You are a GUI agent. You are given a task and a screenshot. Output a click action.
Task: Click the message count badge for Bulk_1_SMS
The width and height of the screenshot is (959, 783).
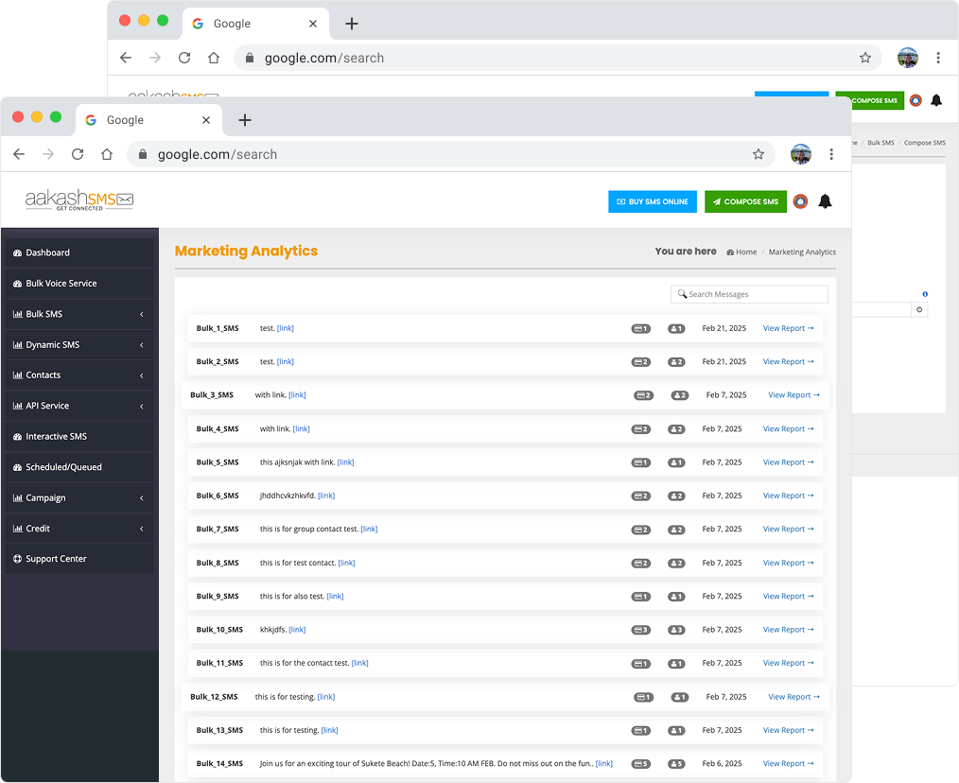point(640,329)
